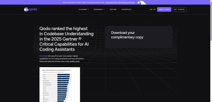Open the Enterprise page
Screen dimensions: 212x102
[126, 10]
